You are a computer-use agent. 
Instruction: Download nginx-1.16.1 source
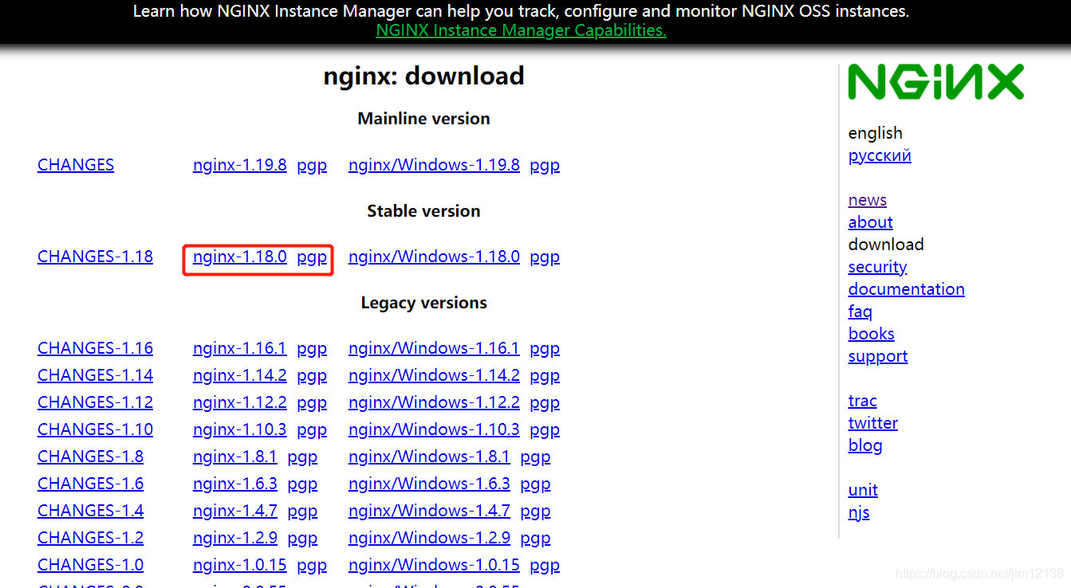click(239, 348)
